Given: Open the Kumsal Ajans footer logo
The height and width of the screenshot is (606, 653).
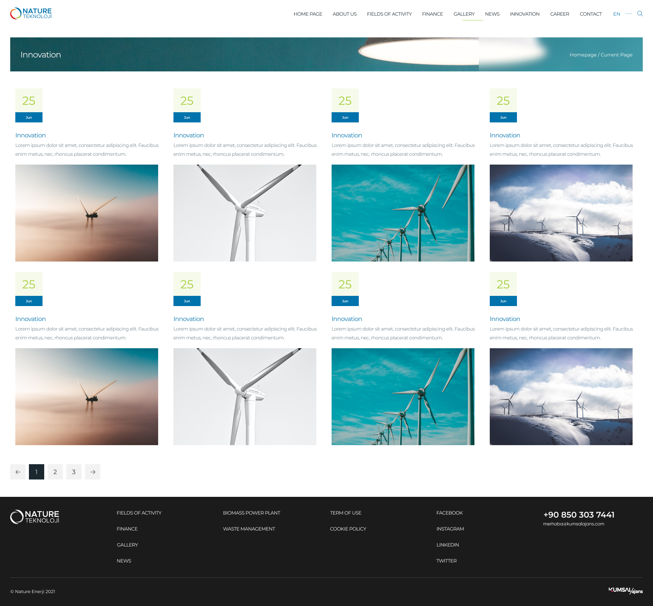Looking at the screenshot, I should point(625,590).
